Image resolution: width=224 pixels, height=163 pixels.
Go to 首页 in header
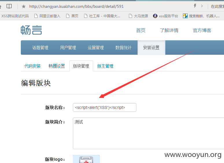click(141, 30)
